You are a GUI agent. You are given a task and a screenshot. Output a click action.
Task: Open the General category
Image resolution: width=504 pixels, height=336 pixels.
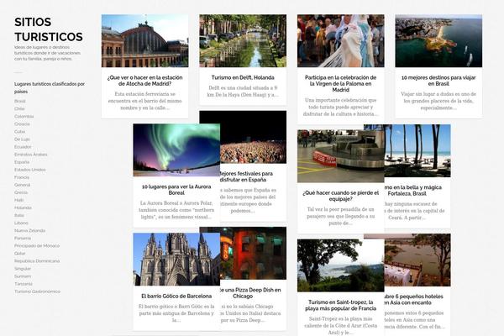22,185
